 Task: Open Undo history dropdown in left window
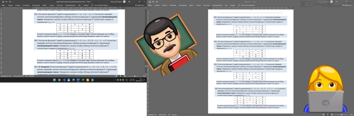8,2
